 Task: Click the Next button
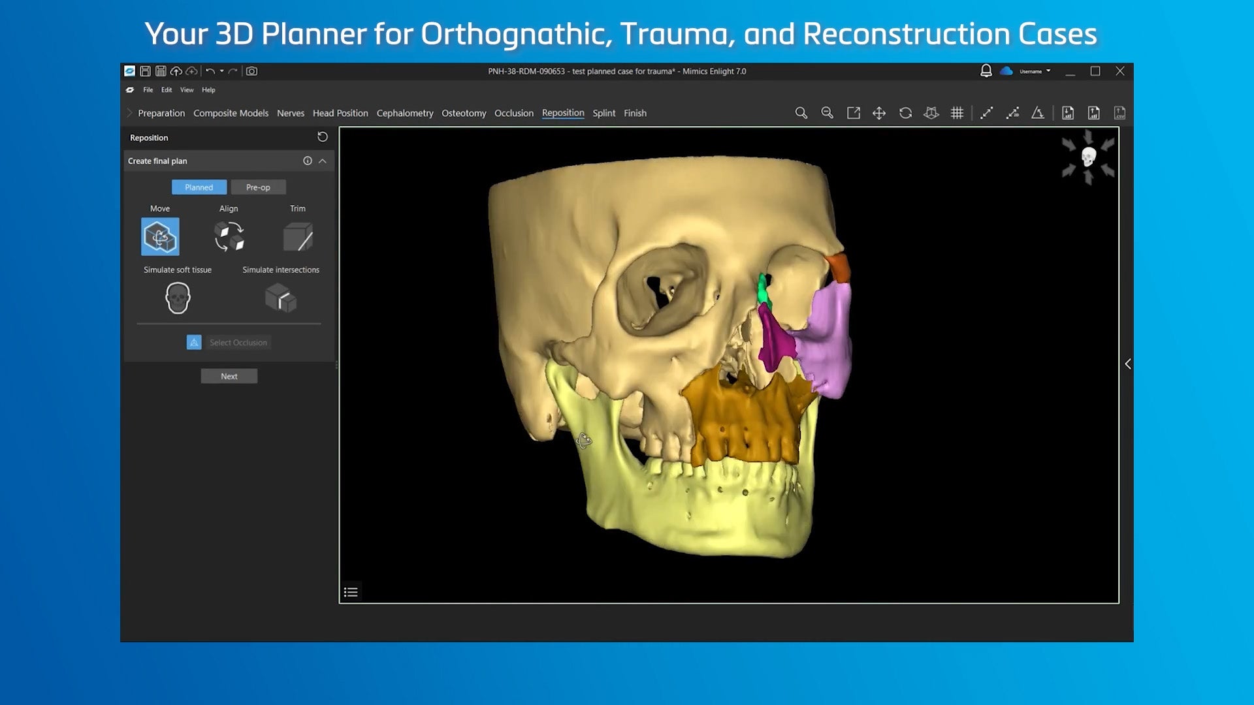pos(229,376)
